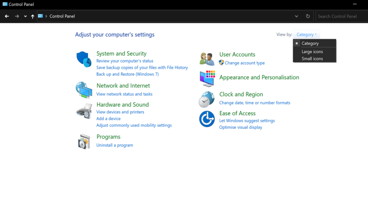Open the Programs disc icon

pyautogui.click(x=84, y=142)
